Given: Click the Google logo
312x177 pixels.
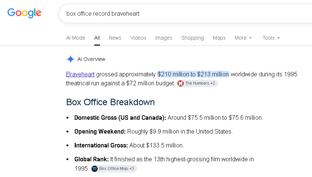Looking at the screenshot, I should click(x=24, y=13).
